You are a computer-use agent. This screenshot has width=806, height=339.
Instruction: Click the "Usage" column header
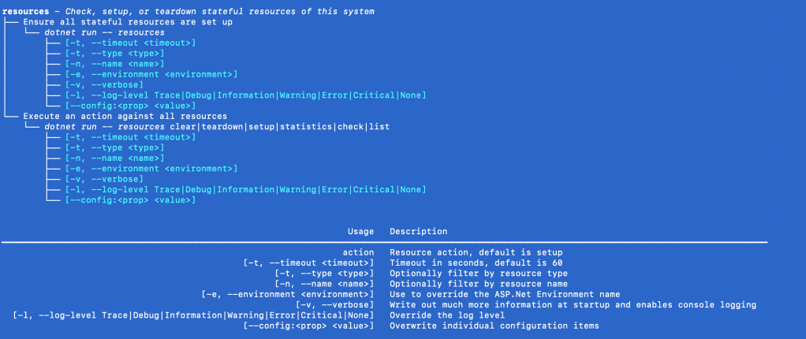360,232
